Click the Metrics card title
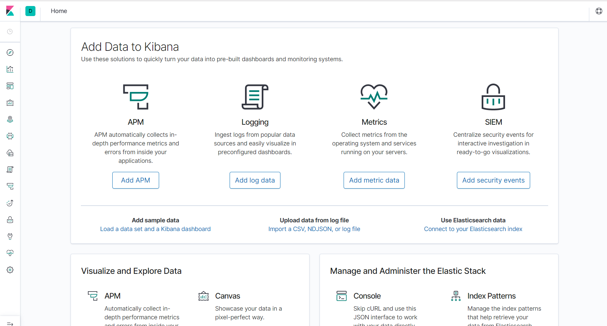607x326 pixels. pos(374,122)
